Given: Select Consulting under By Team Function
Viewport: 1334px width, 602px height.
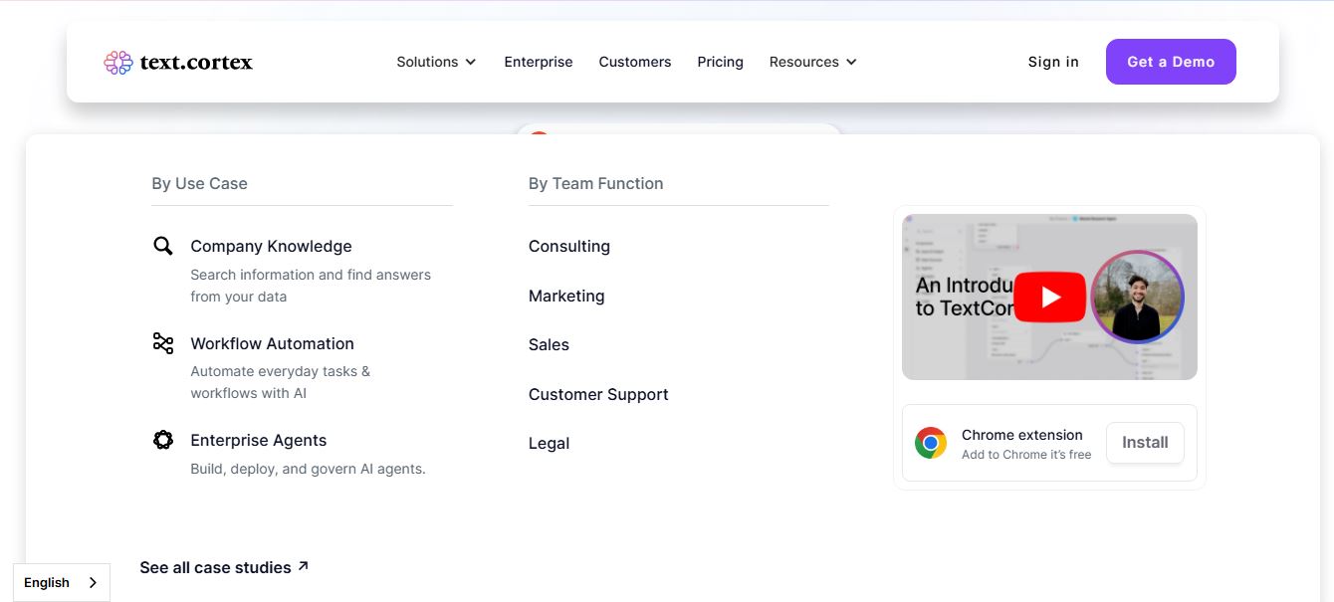Looking at the screenshot, I should coord(569,246).
